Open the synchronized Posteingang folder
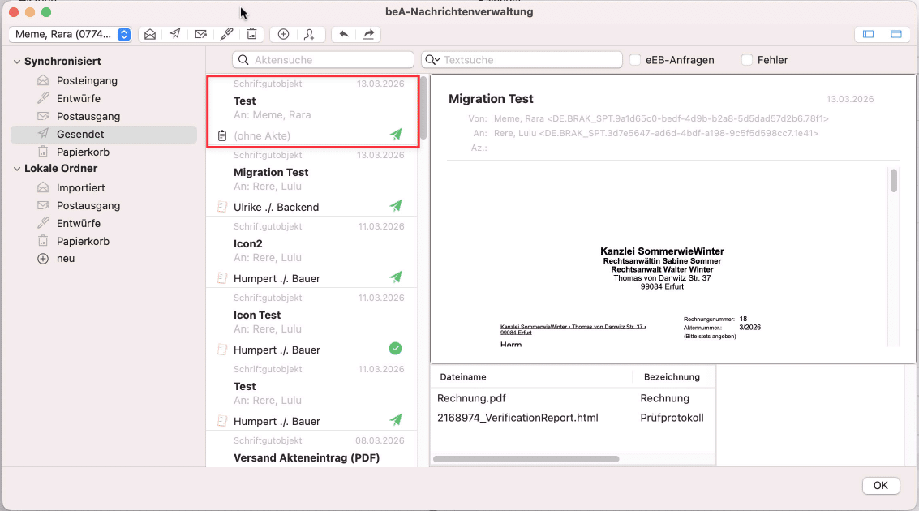919x511 pixels. point(87,80)
